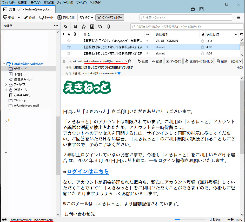Click the online status icon in status bar
The width and height of the screenshot is (245, 222).
pos(4,220)
